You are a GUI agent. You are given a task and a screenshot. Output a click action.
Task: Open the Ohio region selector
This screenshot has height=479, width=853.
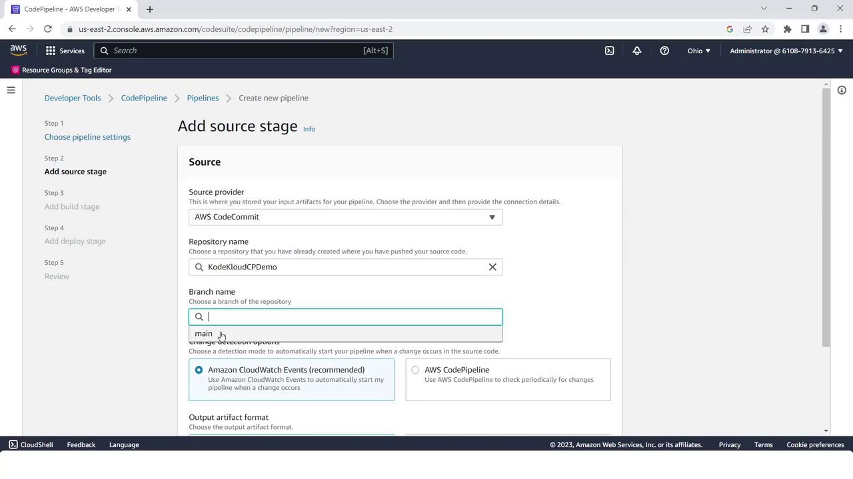point(699,51)
